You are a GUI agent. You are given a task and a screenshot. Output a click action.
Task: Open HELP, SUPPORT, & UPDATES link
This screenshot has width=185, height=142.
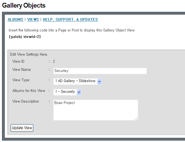(70, 20)
